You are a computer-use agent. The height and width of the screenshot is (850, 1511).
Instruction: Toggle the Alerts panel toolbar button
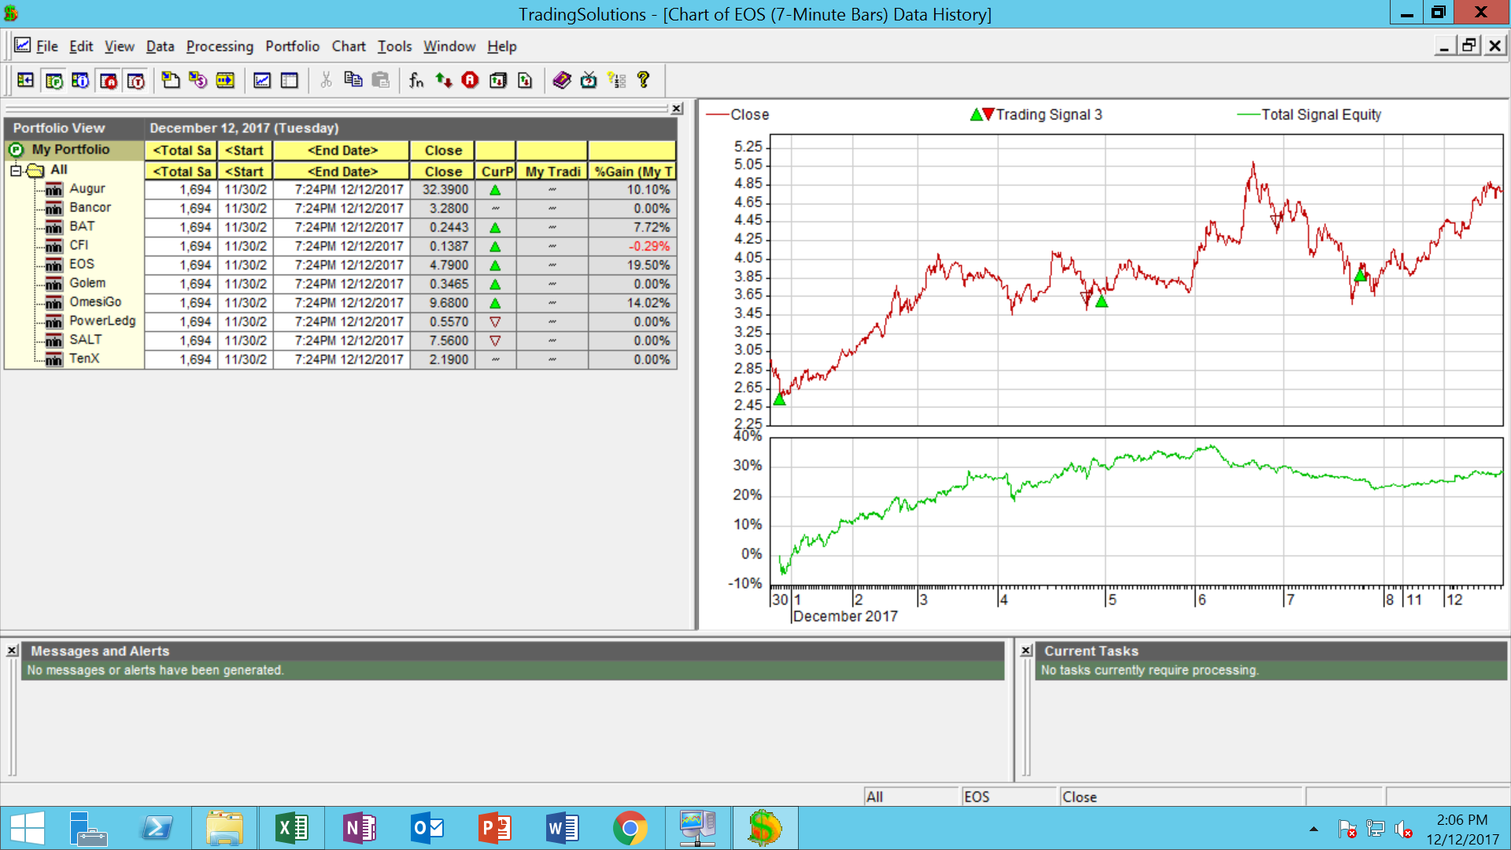[x=109, y=80]
